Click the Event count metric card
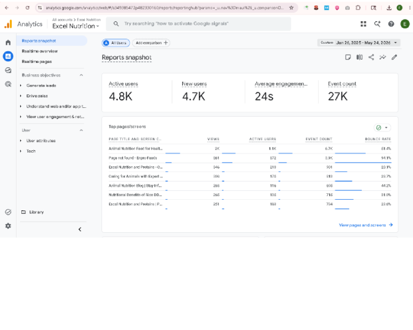 click(x=356, y=92)
